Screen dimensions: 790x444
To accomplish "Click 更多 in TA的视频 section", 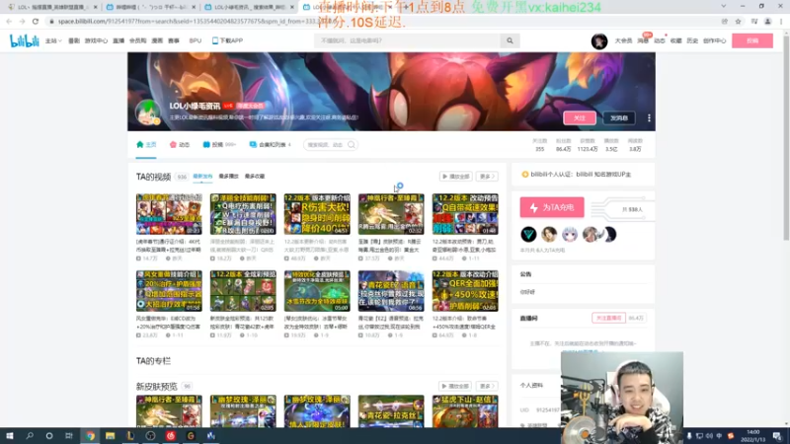I will (x=487, y=177).
